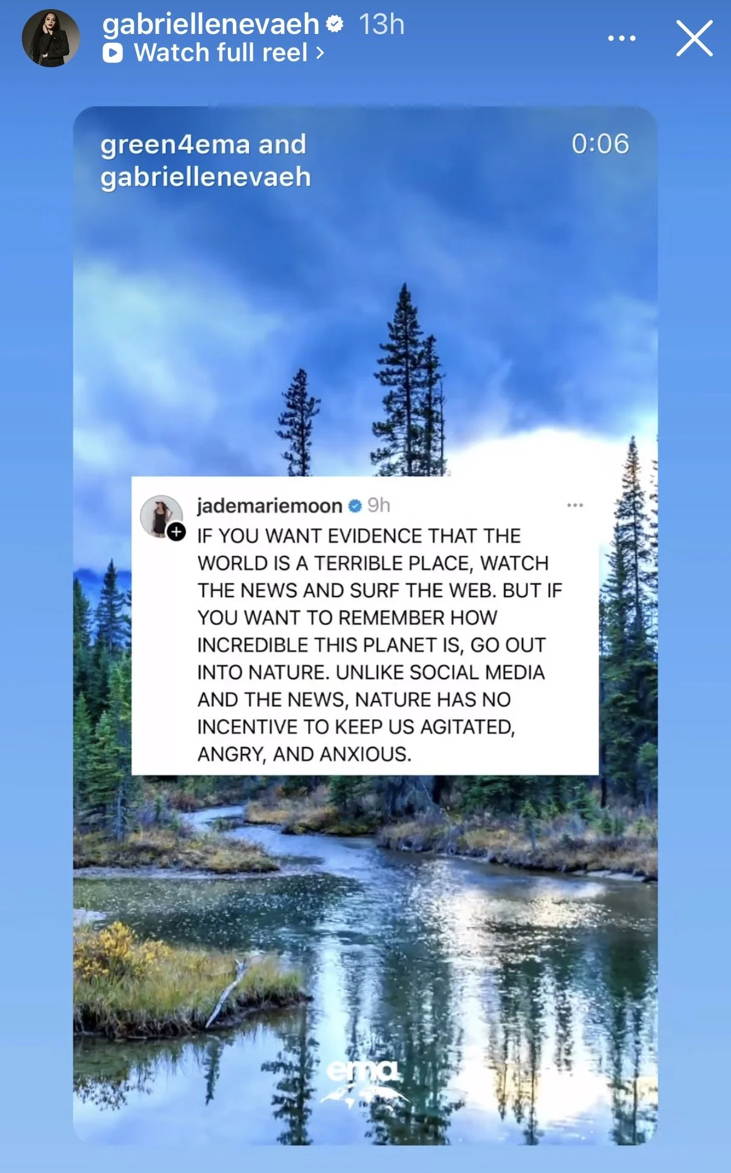The width and height of the screenshot is (731, 1173).
Task: Open the post's three-dots menu
Action: [575, 505]
